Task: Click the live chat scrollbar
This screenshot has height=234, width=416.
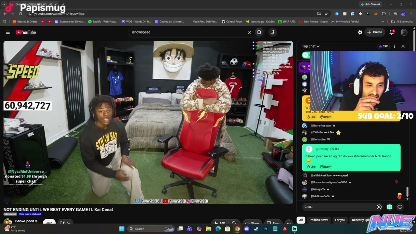Action: click(407, 192)
